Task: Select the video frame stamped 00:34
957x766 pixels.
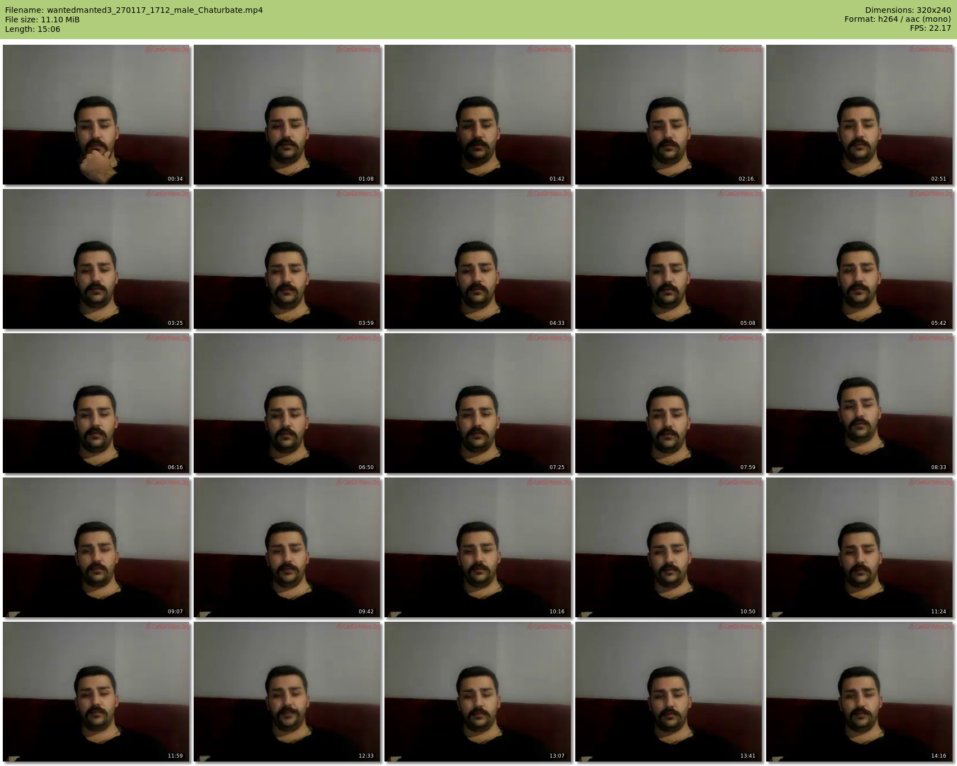Action: coord(96,115)
